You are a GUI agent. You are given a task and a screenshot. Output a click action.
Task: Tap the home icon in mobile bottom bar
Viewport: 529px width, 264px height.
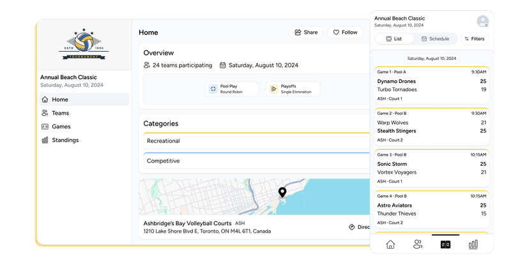click(x=390, y=244)
